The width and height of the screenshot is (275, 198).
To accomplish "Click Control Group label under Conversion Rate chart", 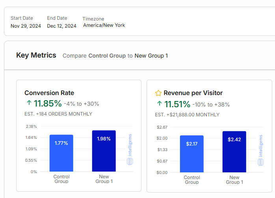I will [x=61, y=179].
